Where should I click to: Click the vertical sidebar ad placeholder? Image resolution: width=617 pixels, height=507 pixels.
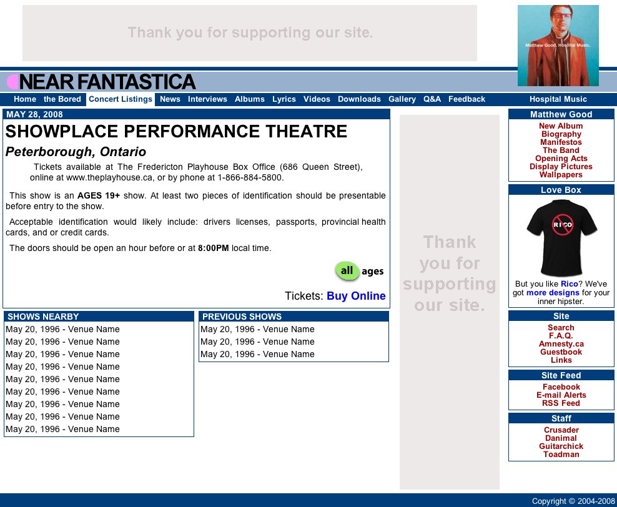450,302
